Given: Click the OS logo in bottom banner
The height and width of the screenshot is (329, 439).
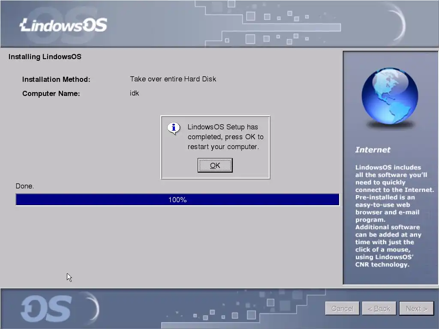Looking at the screenshot, I should [46, 309].
